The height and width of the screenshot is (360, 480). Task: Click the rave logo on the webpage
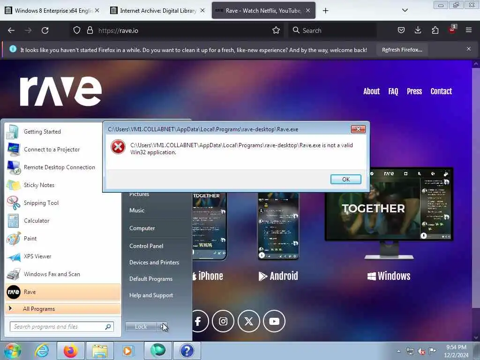tap(60, 91)
